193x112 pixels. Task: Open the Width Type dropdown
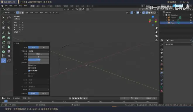tap(39, 51)
